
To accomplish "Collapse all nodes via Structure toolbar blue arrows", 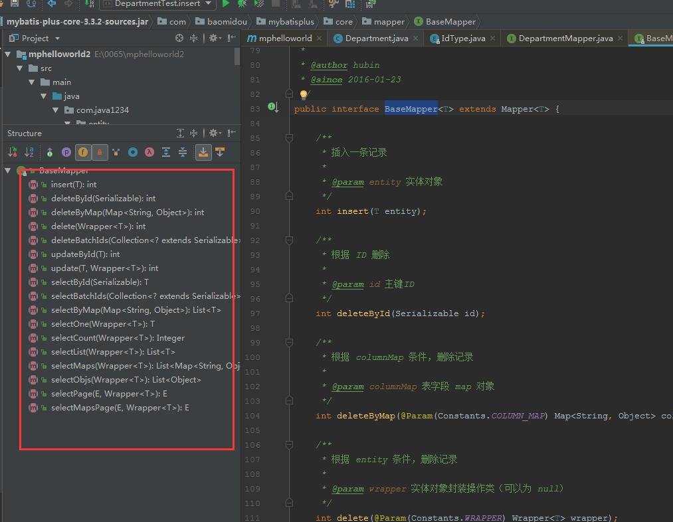I will pyautogui.click(x=183, y=152).
